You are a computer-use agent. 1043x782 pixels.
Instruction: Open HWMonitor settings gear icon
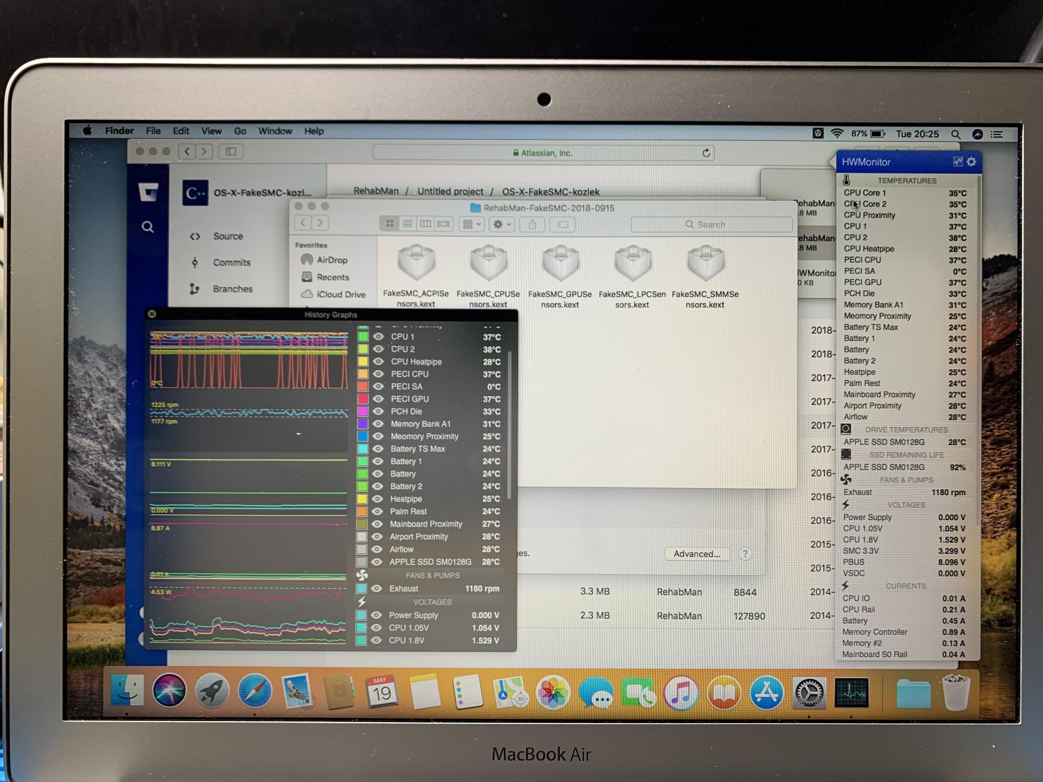coord(971,162)
